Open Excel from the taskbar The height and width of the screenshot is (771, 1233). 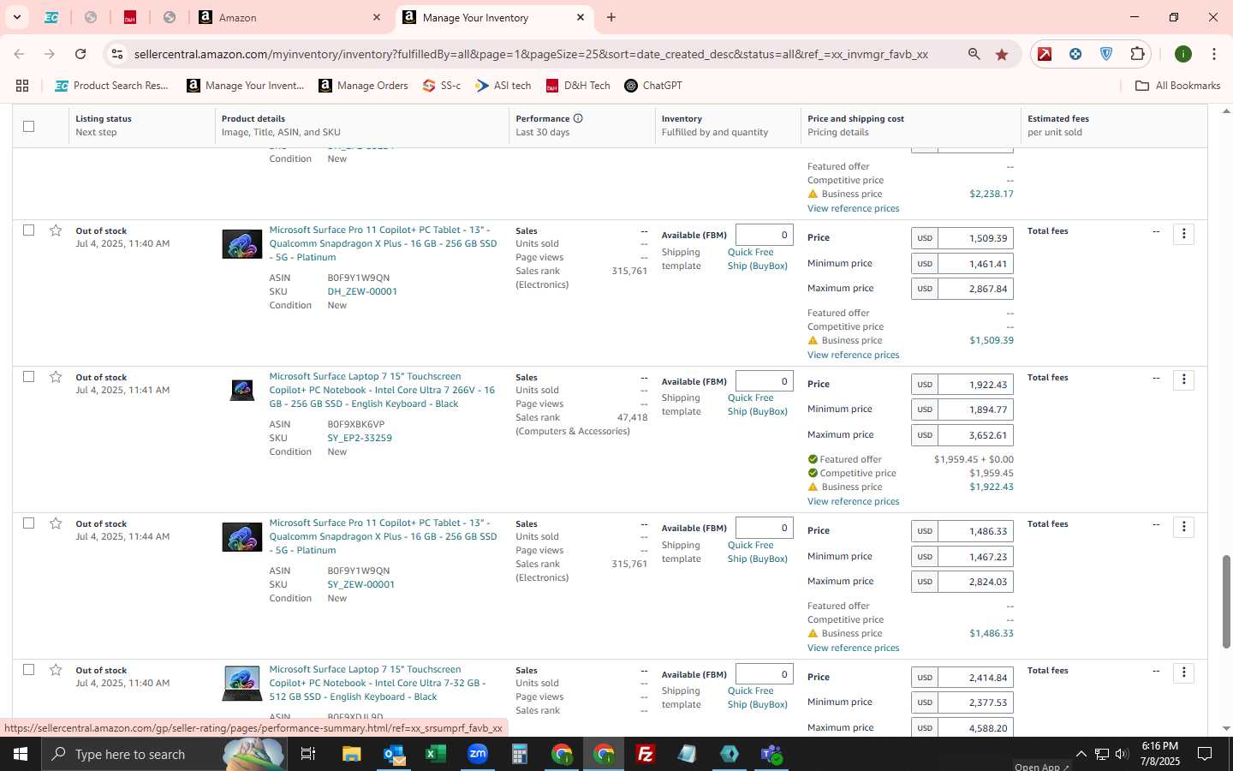[436, 754]
